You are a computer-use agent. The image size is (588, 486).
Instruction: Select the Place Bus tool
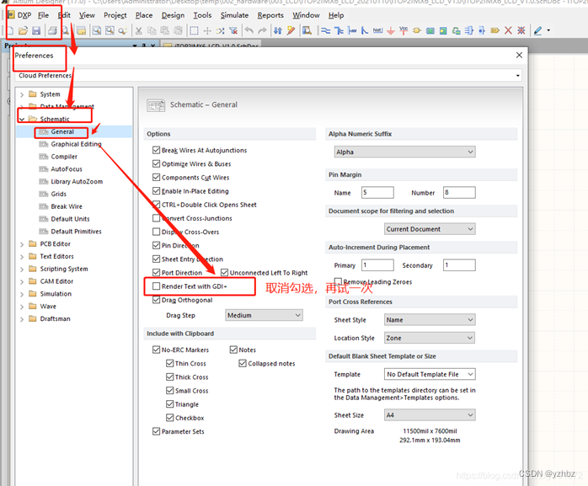point(339,30)
